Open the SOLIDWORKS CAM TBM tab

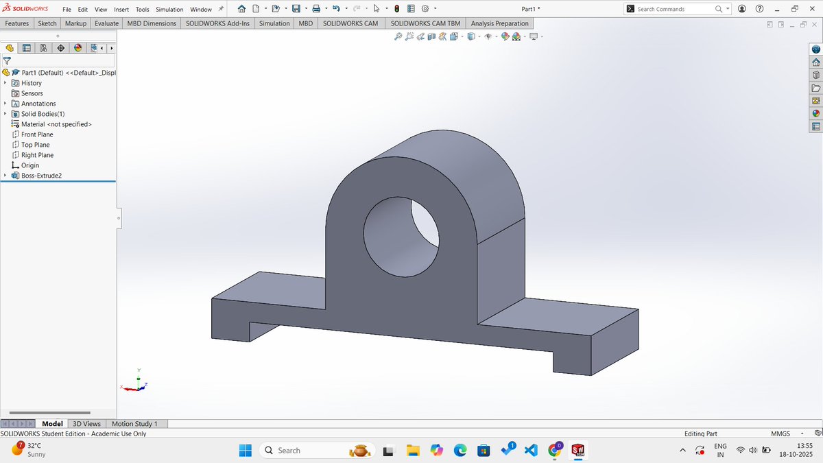tap(425, 23)
